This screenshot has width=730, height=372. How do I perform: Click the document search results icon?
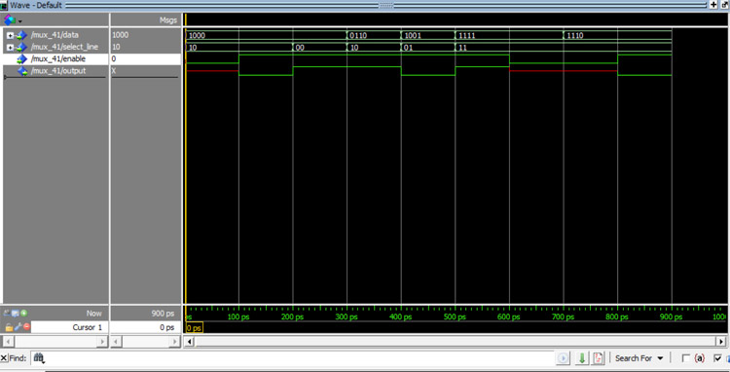598,358
